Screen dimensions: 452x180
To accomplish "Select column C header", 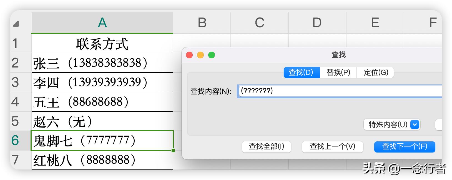I will [x=260, y=23].
